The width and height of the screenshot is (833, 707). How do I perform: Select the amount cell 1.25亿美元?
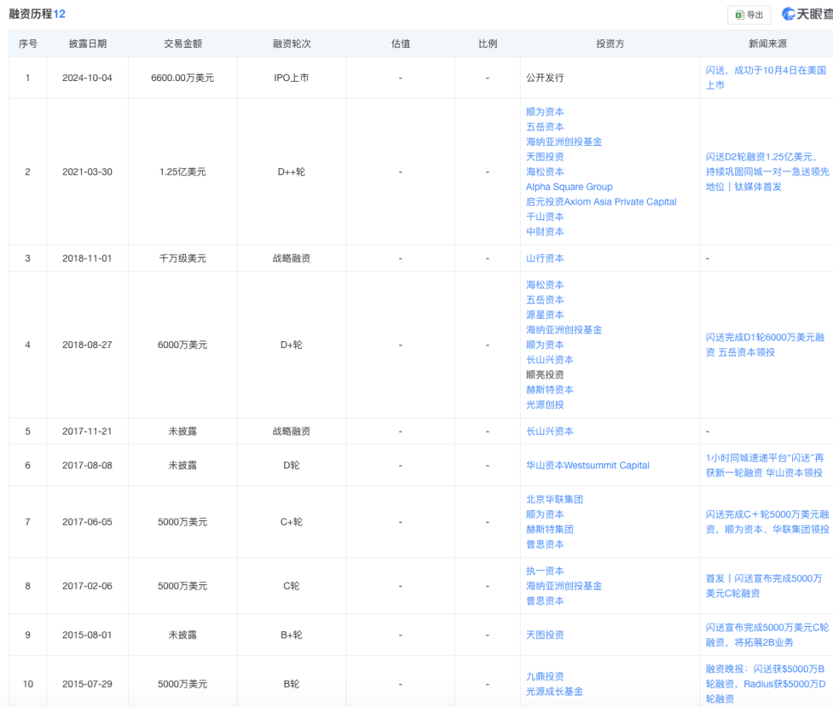(182, 171)
